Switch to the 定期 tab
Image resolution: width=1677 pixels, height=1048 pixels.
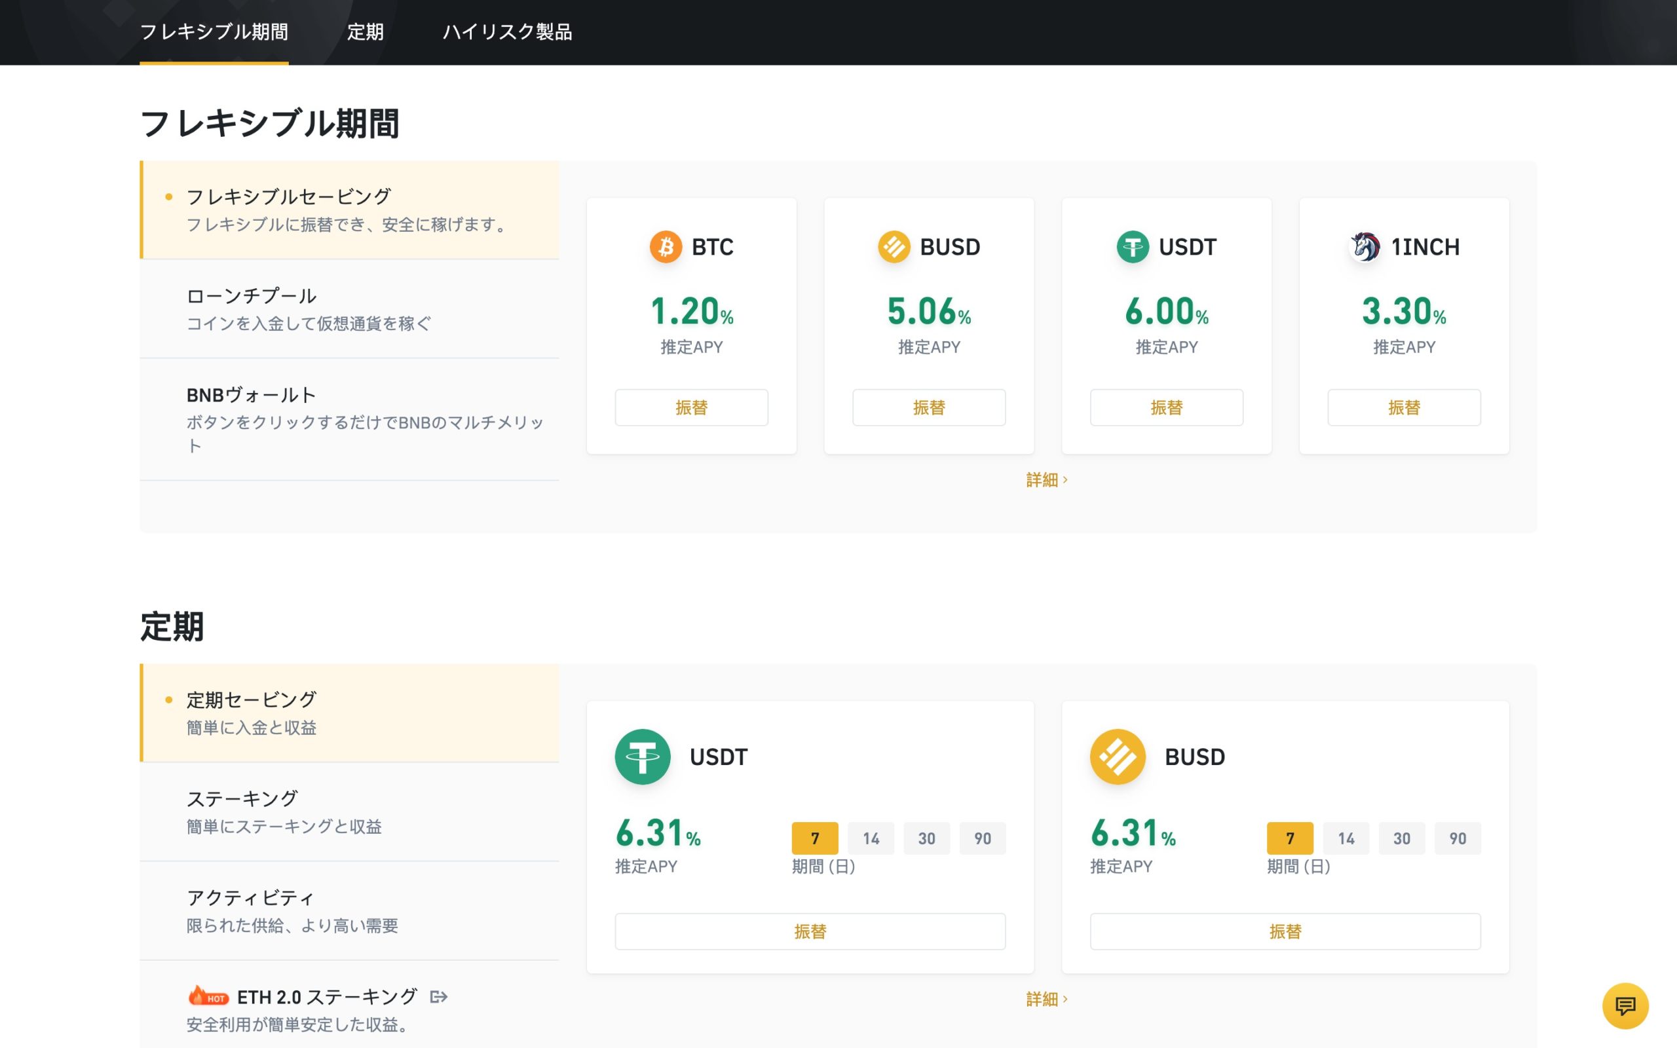click(364, 32)
